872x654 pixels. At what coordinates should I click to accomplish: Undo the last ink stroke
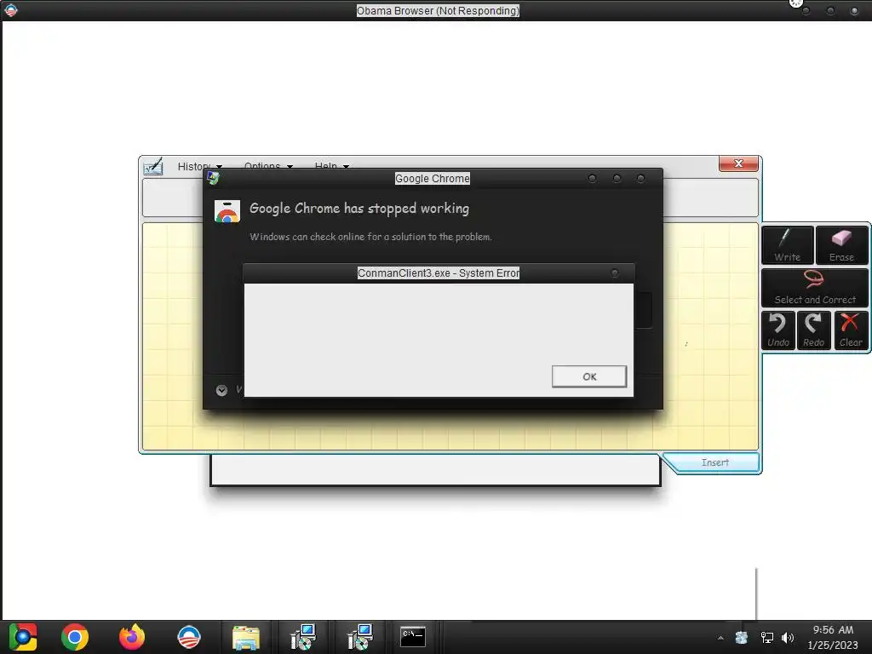[x=778, y=330]
